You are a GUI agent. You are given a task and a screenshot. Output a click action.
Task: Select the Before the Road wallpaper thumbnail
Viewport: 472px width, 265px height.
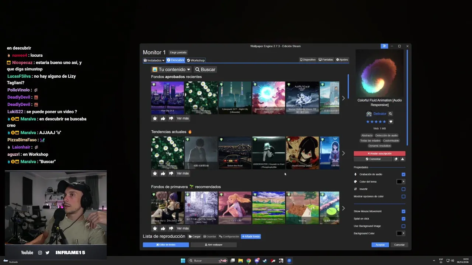235,153
